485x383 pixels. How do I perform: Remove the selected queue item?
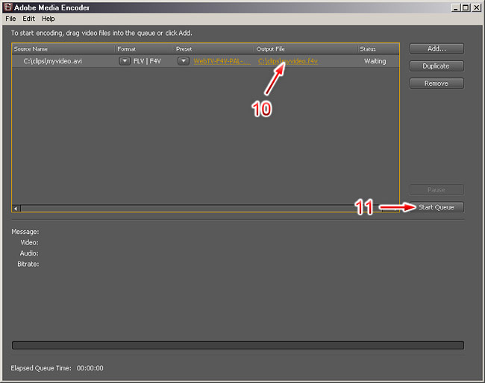(x=436, y=83)
